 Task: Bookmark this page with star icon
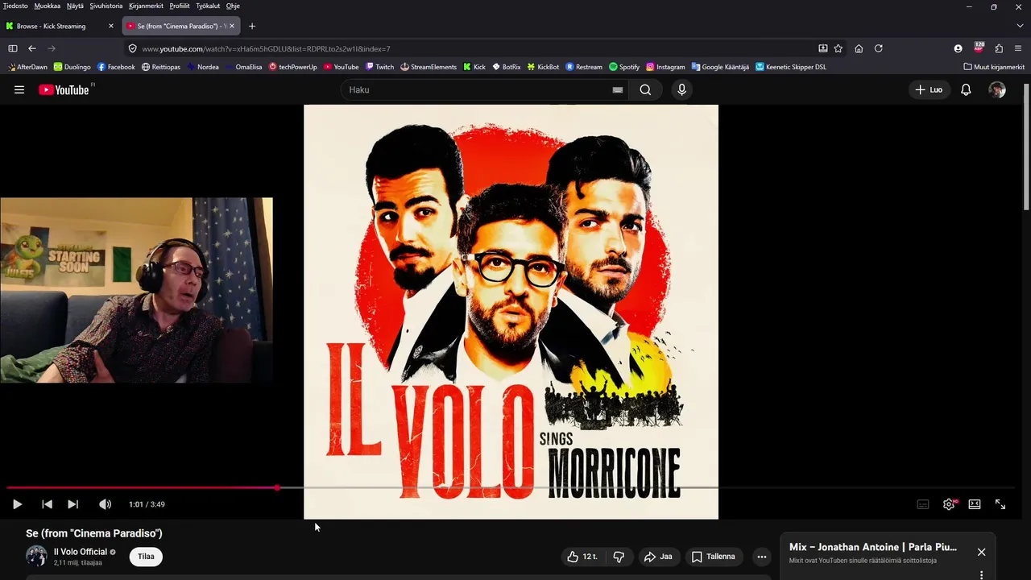click(x=838, y=48)
